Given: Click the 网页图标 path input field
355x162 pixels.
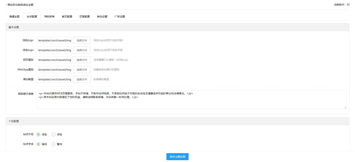Looking at the screenshot, I should (54, 60).
